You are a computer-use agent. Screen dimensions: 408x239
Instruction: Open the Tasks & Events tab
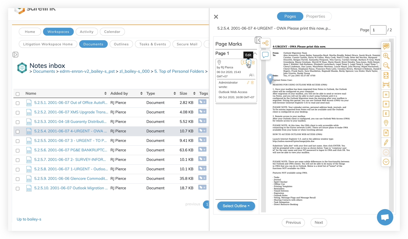point(153,44)
